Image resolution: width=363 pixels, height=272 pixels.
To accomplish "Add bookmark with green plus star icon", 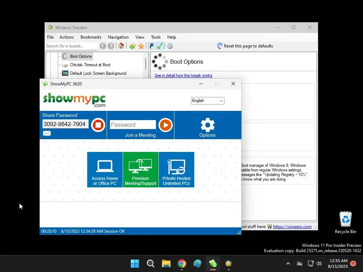I will pyautogui.click(x=133, y=46).
